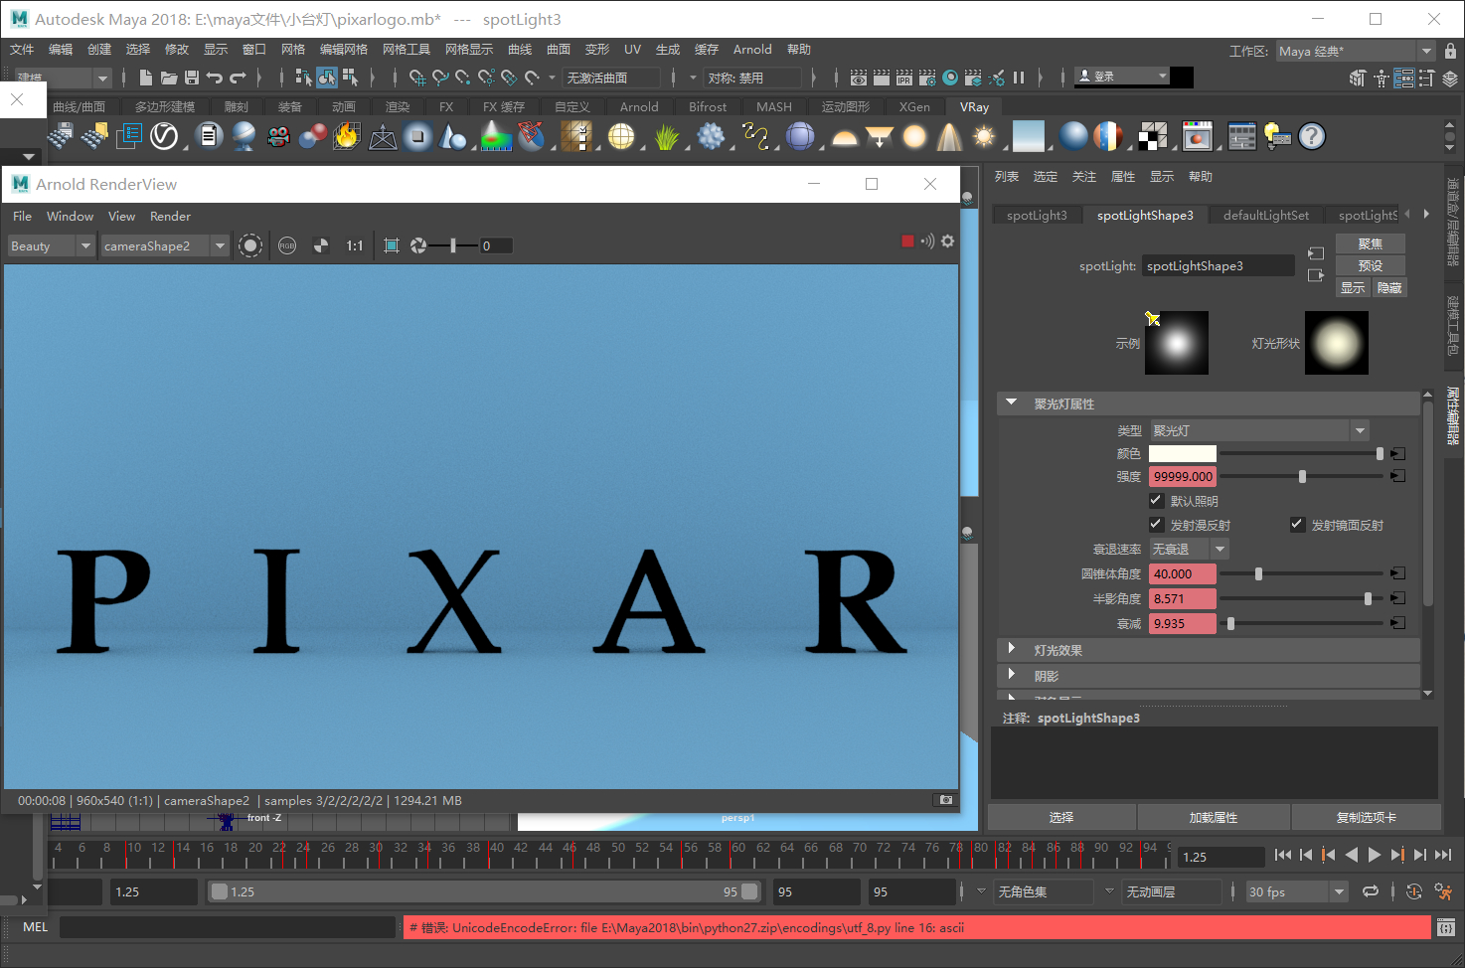Open the 30 fps frame rate dropdown
1465x968 pixels.
pyautogui.click(x=1296, y=891)
